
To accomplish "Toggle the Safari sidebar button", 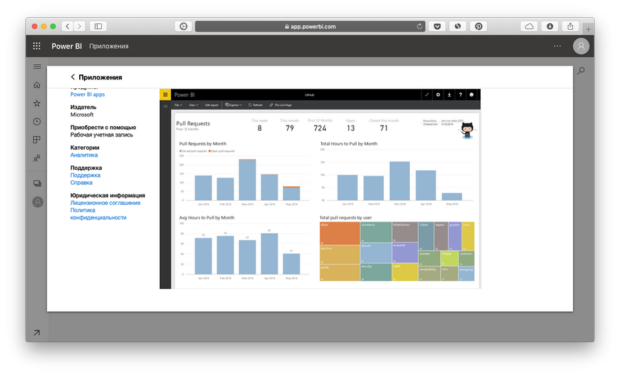I will point(98,26).
